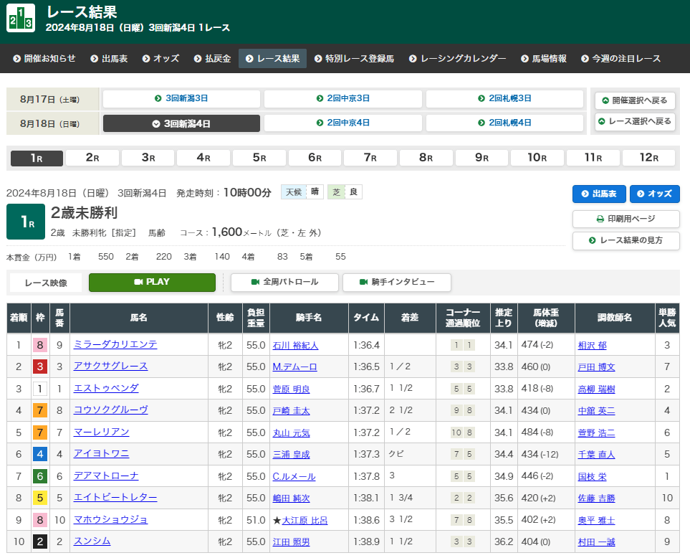The image size is (690, 558).
Task: Click the blue オッズ button
Action: pyautogui.click(x=654, y=194)
